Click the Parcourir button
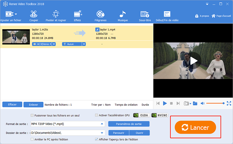 (x=118, y=133)
